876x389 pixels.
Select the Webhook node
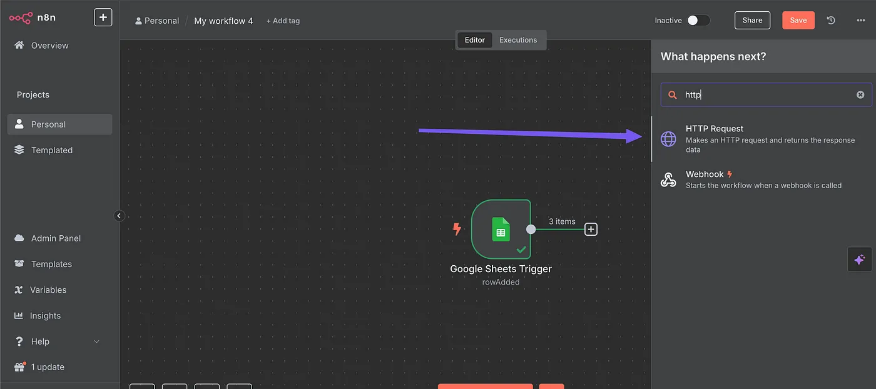pyautogui.click(x=763, y=179)
